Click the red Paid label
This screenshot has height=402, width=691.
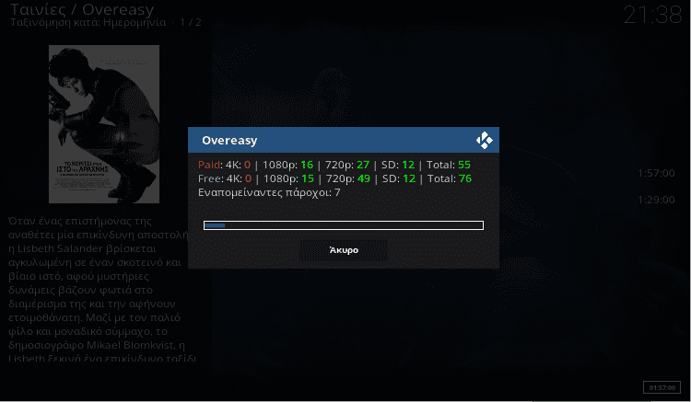point(209,165)
